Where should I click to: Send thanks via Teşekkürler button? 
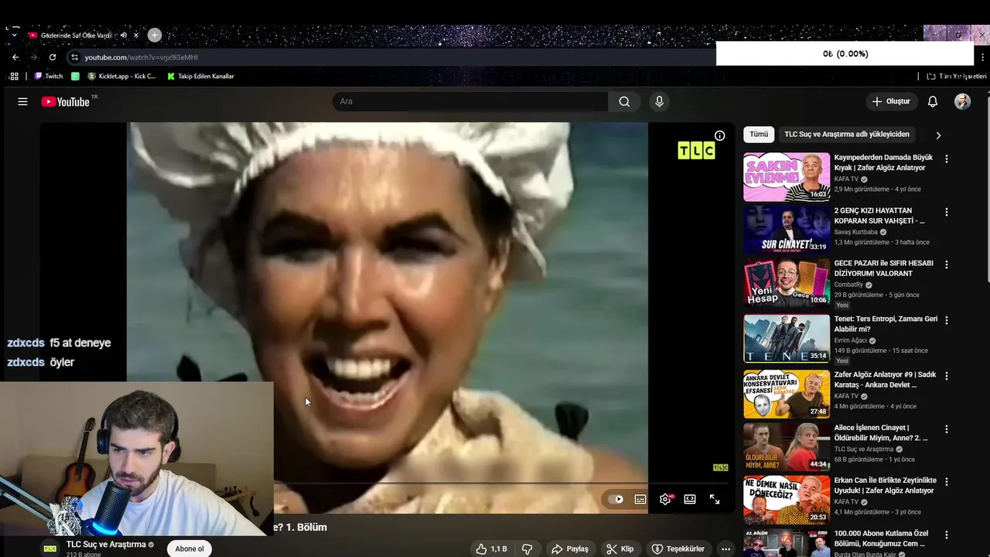coord(678,548)
